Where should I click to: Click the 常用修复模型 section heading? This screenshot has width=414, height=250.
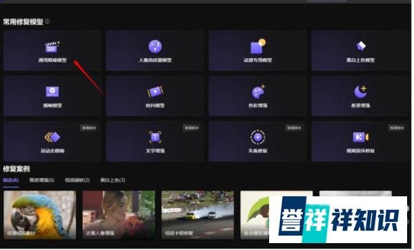point(23,21)
